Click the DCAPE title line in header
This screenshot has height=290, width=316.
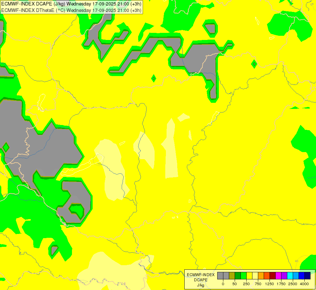point(71,4)
